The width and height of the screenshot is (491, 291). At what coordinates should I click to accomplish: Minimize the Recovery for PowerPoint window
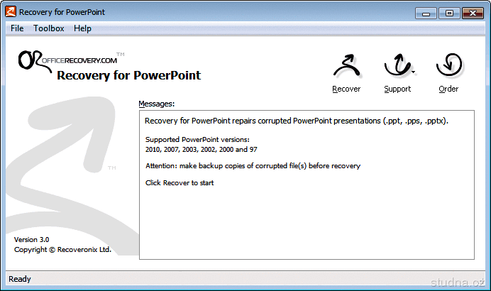pyautogui.click(x=426, y=12)
